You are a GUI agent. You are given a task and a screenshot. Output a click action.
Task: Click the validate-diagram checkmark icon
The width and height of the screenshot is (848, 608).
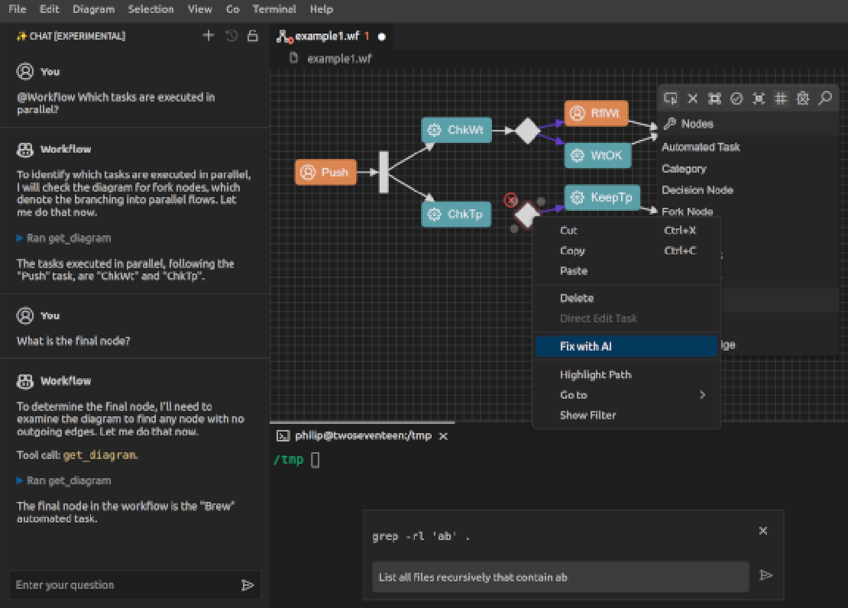(736, 98)
